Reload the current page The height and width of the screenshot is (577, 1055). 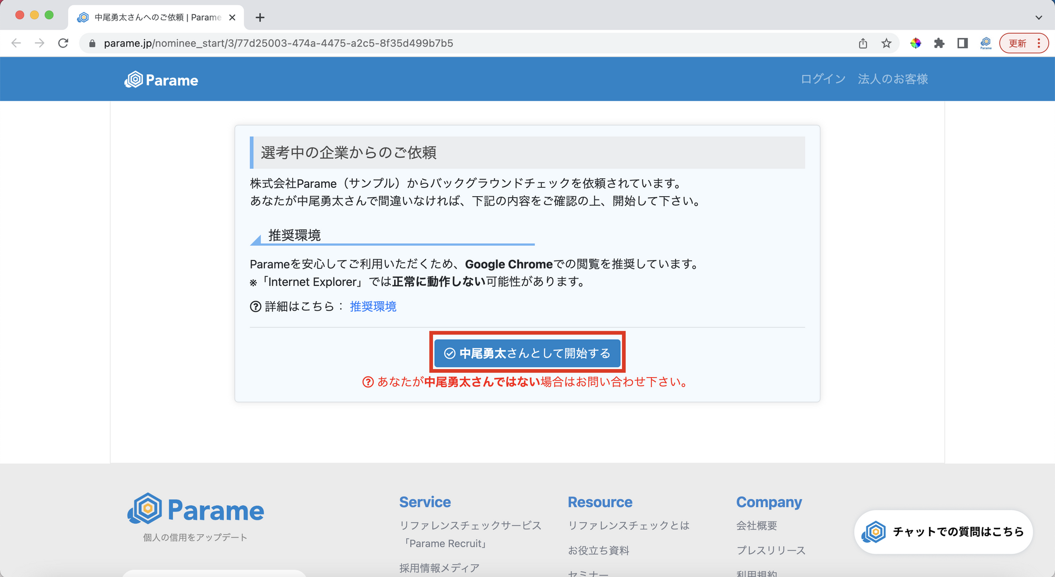(63, 43)
